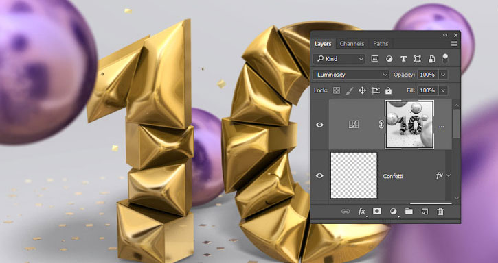Select the adjustment layer mask thumbnail
Screen dimensions: 498x263
pos(409,125)
